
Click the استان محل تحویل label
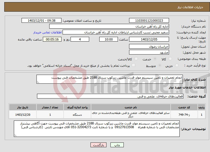pyautogui.click(x=193, y=47)
